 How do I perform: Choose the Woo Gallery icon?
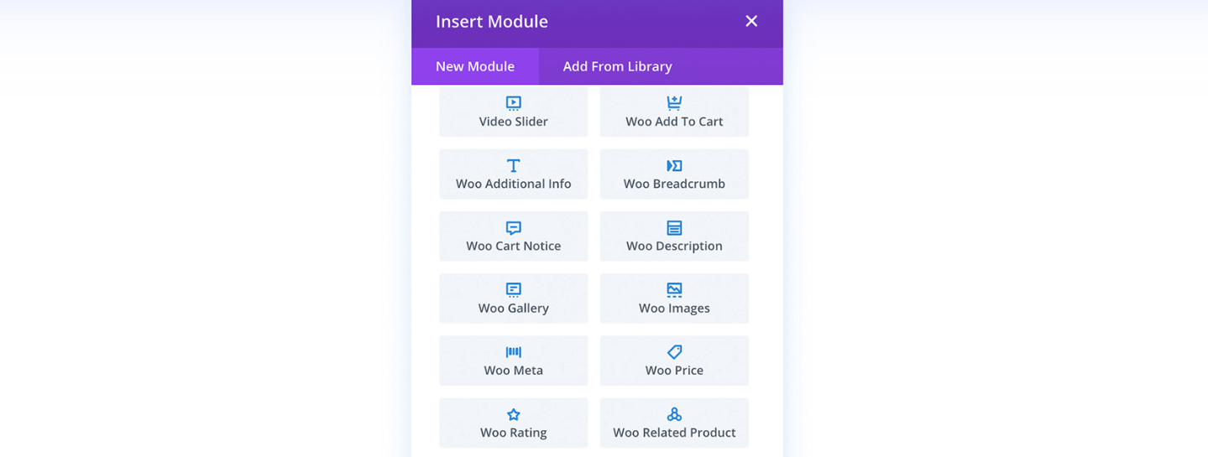tap(514, 289)
